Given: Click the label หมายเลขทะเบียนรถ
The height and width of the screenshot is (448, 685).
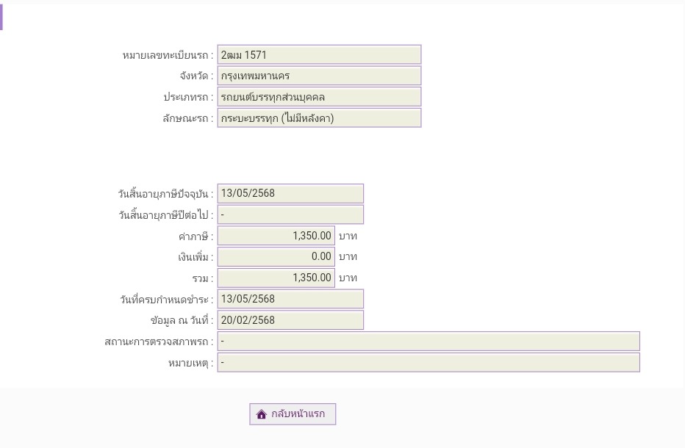Looking at the screenshot, I should (x=168, y=56).
